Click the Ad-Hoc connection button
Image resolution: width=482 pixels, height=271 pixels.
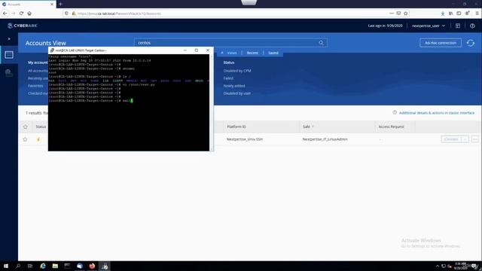(440, 43)
